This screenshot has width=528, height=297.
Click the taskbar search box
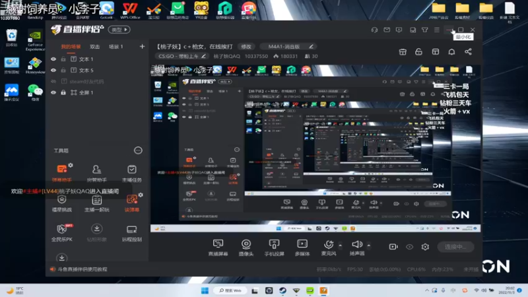click(x=230, y=290)
